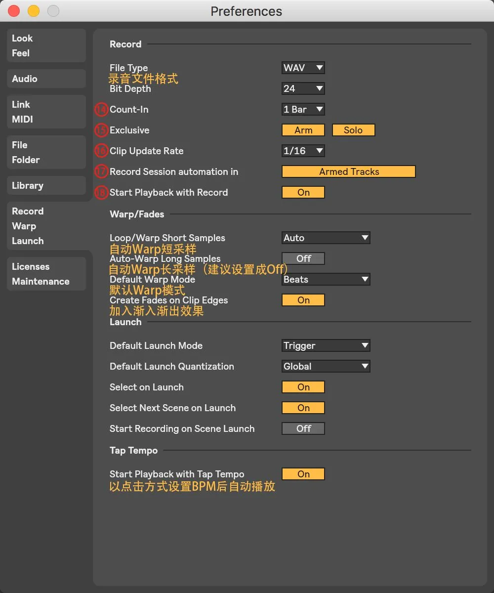Click the Default Warp Mode label

[x=152, y=279]
